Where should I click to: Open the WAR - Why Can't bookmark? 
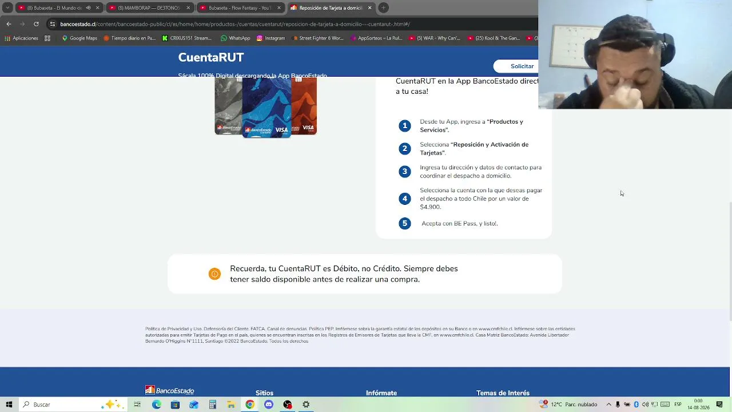click(435, 38)
